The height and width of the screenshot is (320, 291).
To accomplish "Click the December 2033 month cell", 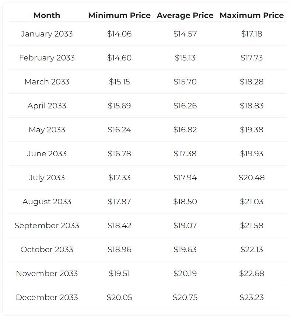I will point(47,298).
